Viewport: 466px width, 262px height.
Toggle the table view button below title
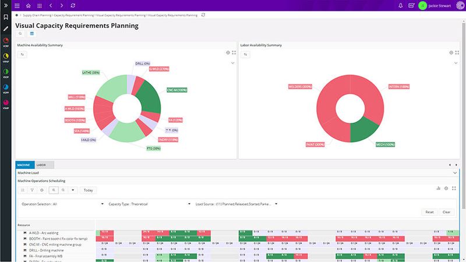point(32,34)
